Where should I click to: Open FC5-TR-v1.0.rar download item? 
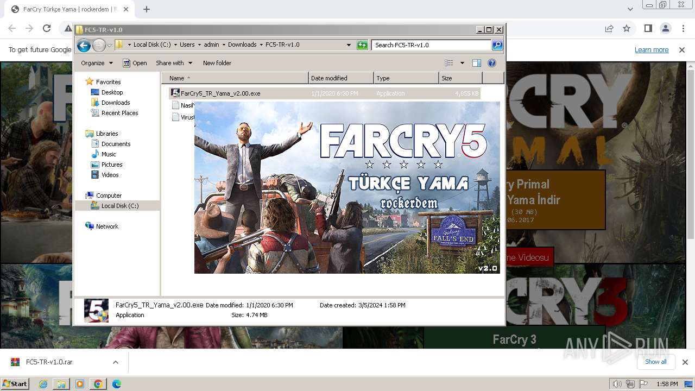(x=49, y=362)
